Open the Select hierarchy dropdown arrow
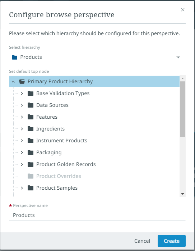The image size is (195, 251). 178,57
